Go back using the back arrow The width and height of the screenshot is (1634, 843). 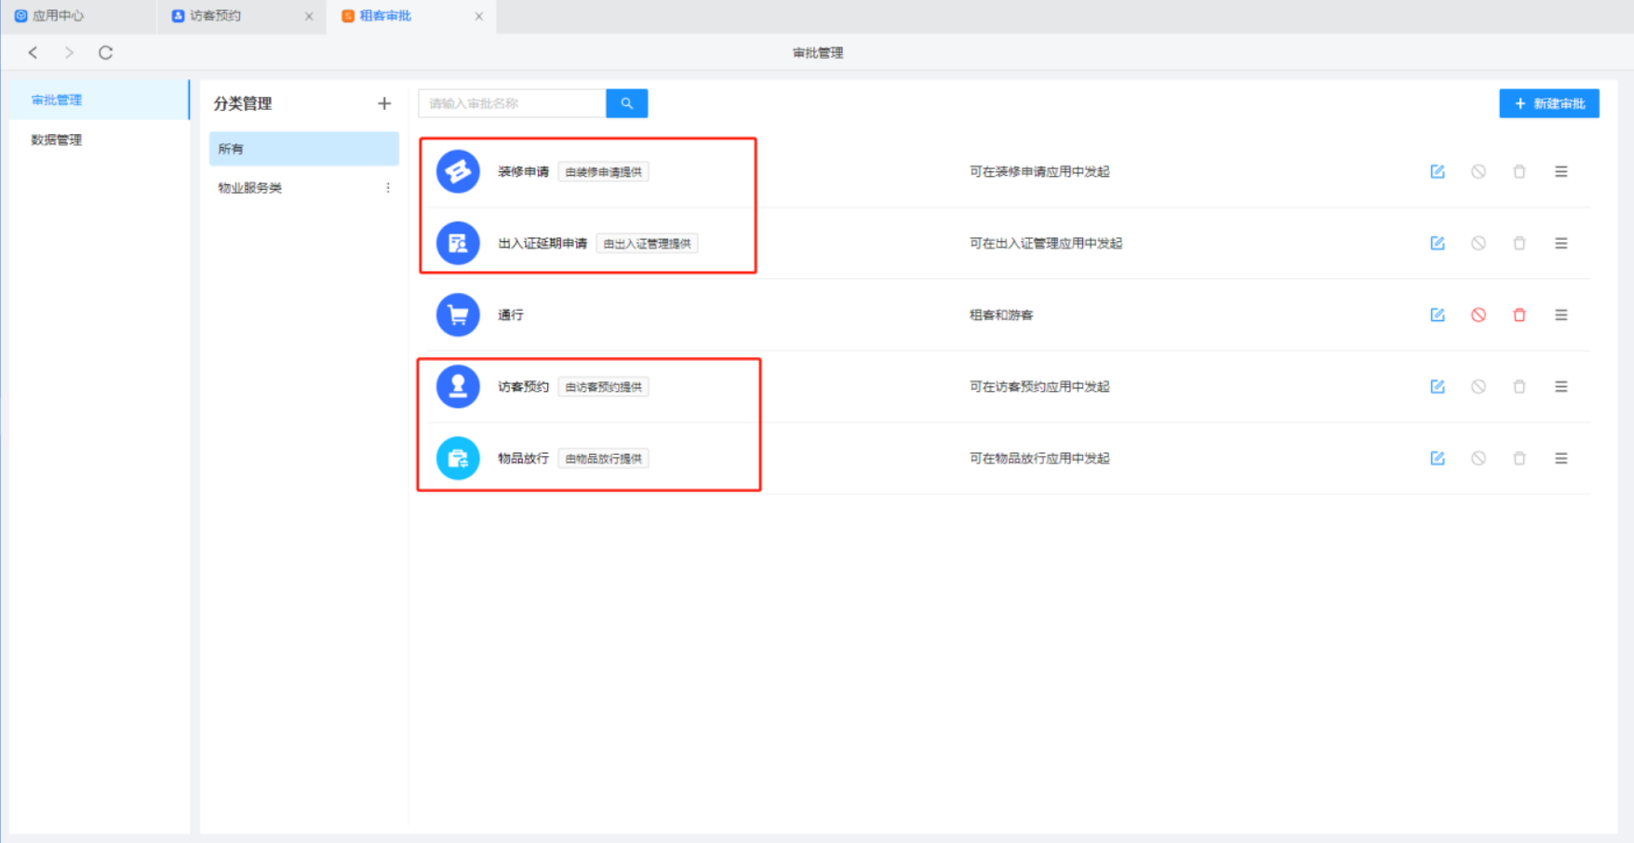(x=33, y=53)
